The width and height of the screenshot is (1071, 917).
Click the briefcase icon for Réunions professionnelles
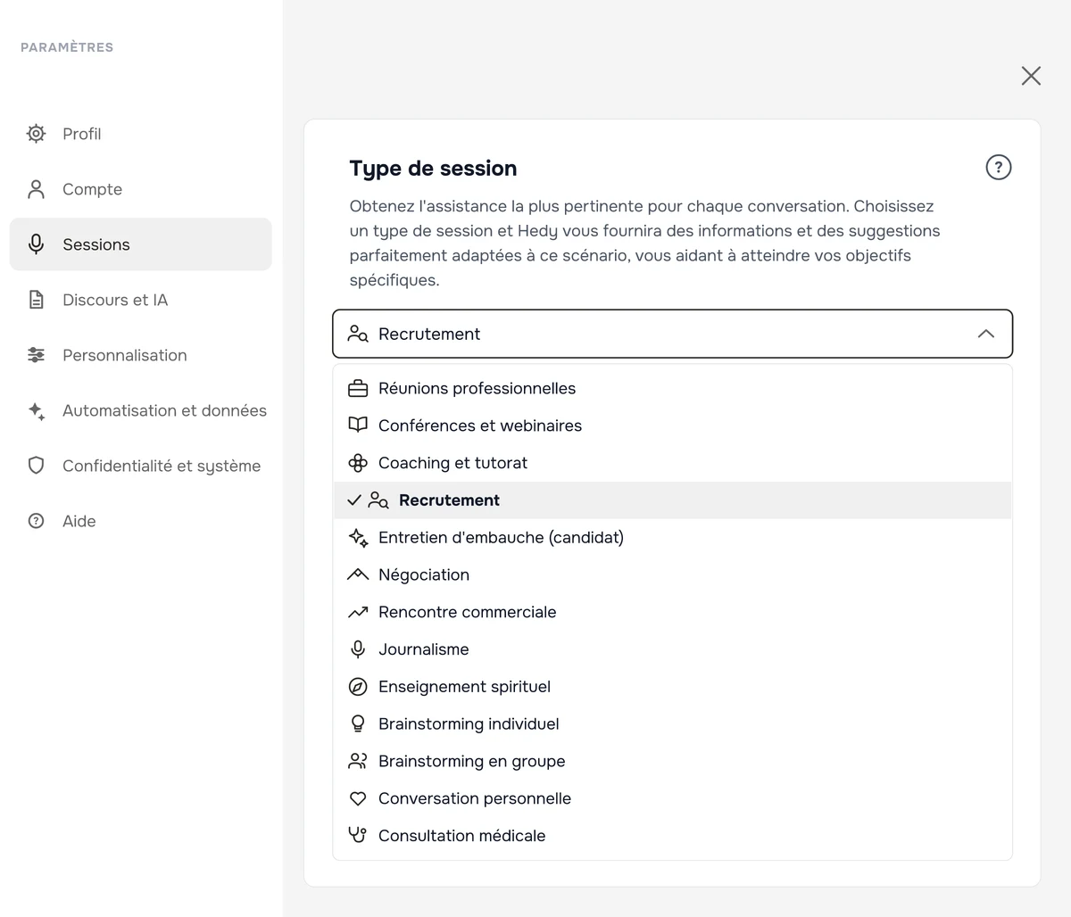pyautogui.click(x=358, y=389)
